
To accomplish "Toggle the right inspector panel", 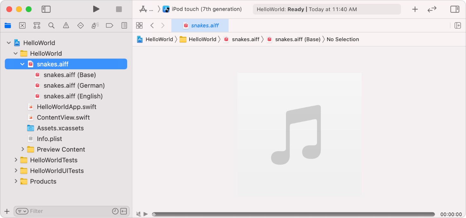I will (x=455, y=9).
